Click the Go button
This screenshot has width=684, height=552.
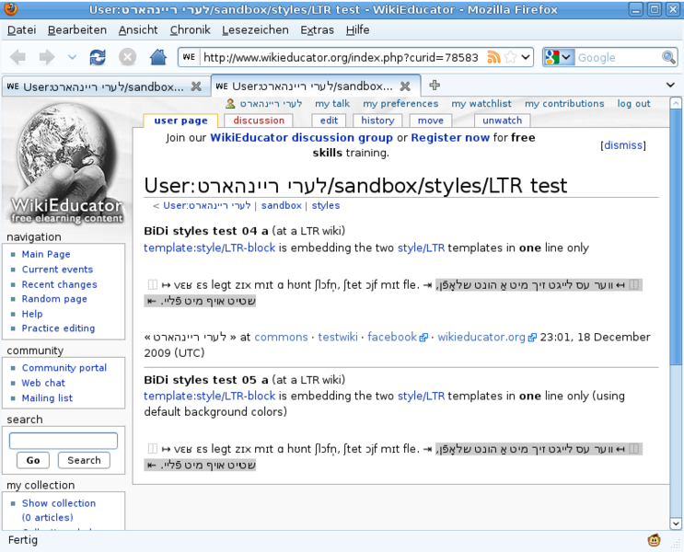[x=33, y=460]
